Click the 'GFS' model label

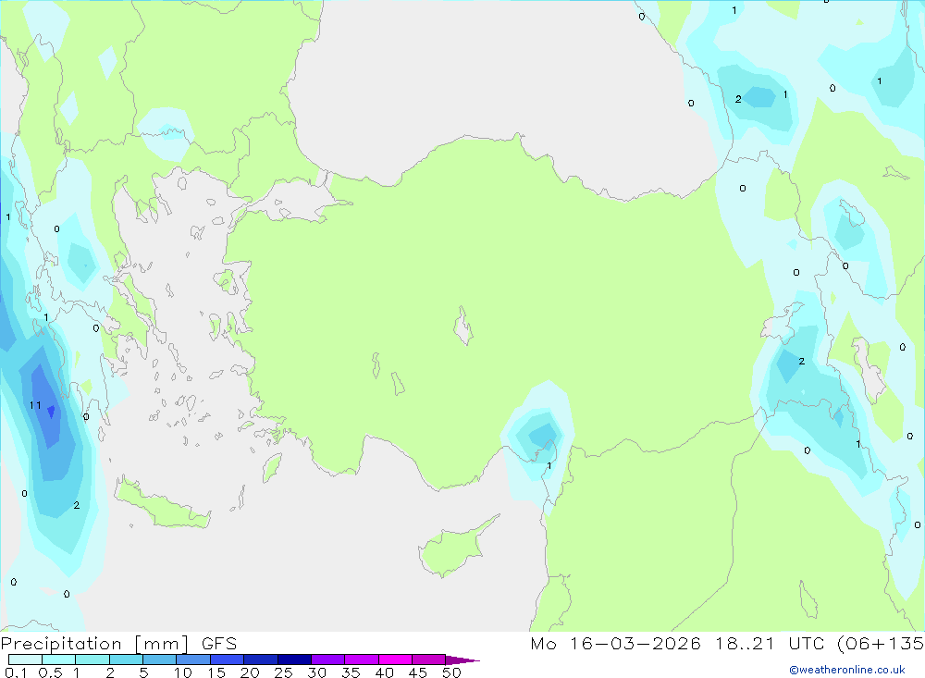(x=219, y=644)
